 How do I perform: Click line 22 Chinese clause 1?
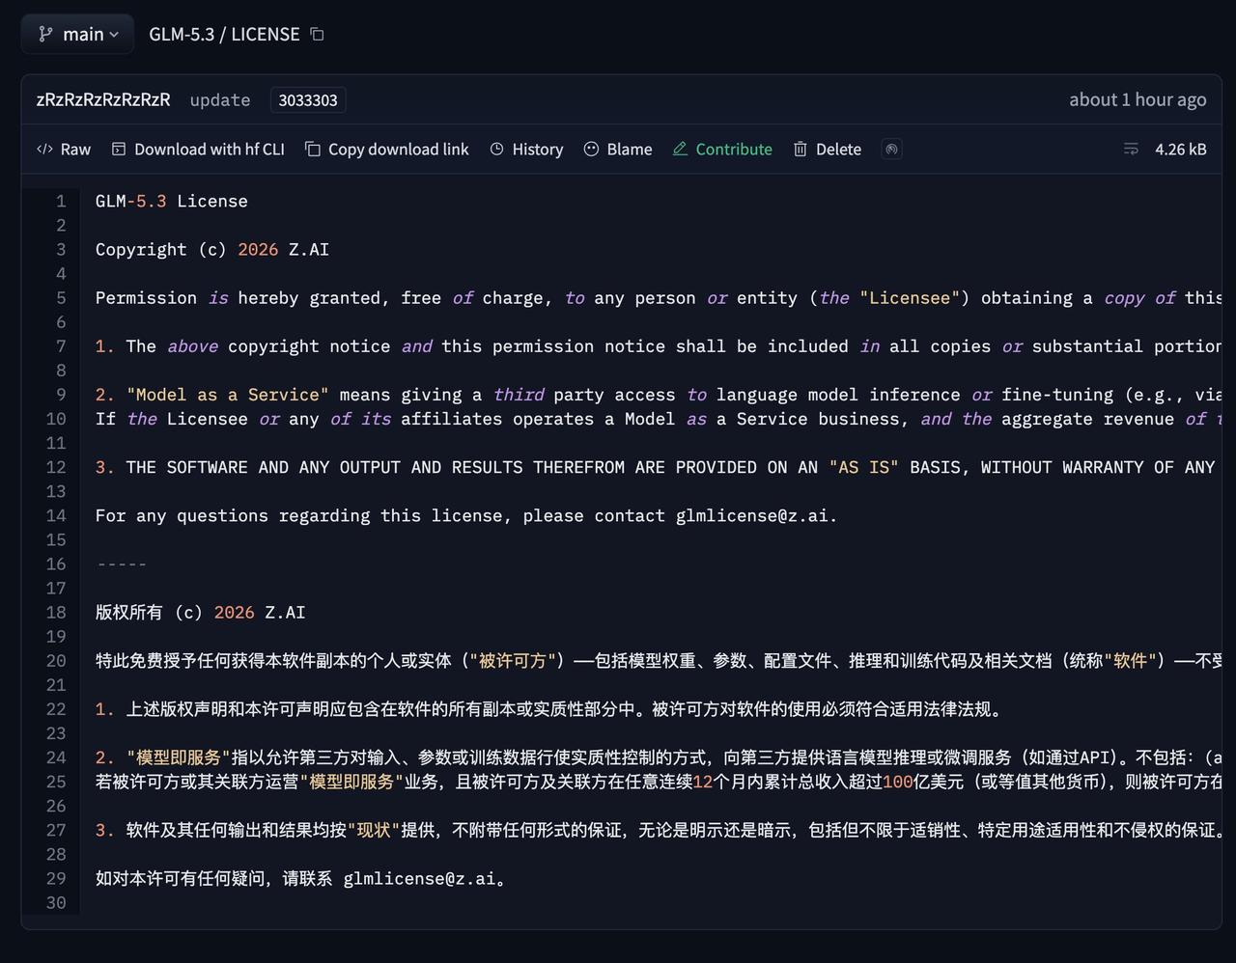coord(550,708)
